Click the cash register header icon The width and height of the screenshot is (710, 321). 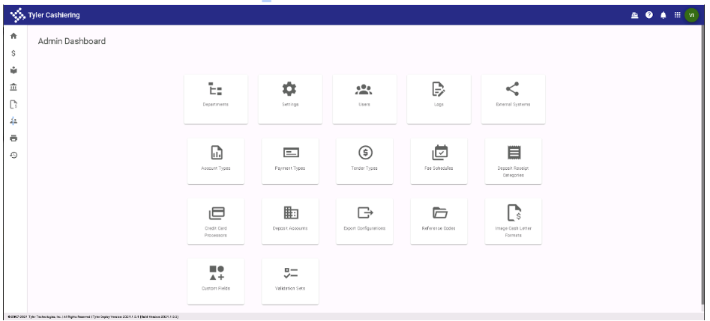tap(635, 15)
